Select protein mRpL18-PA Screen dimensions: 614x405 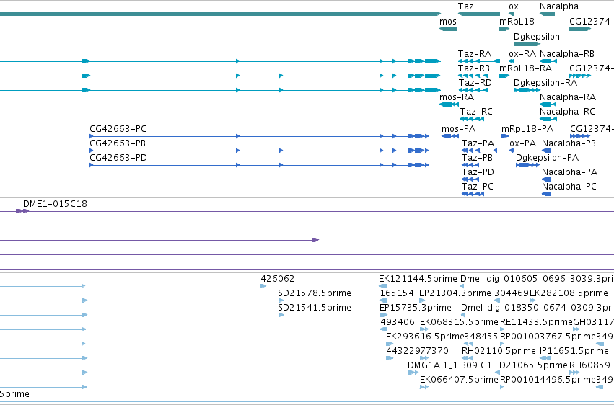(527, 129)
